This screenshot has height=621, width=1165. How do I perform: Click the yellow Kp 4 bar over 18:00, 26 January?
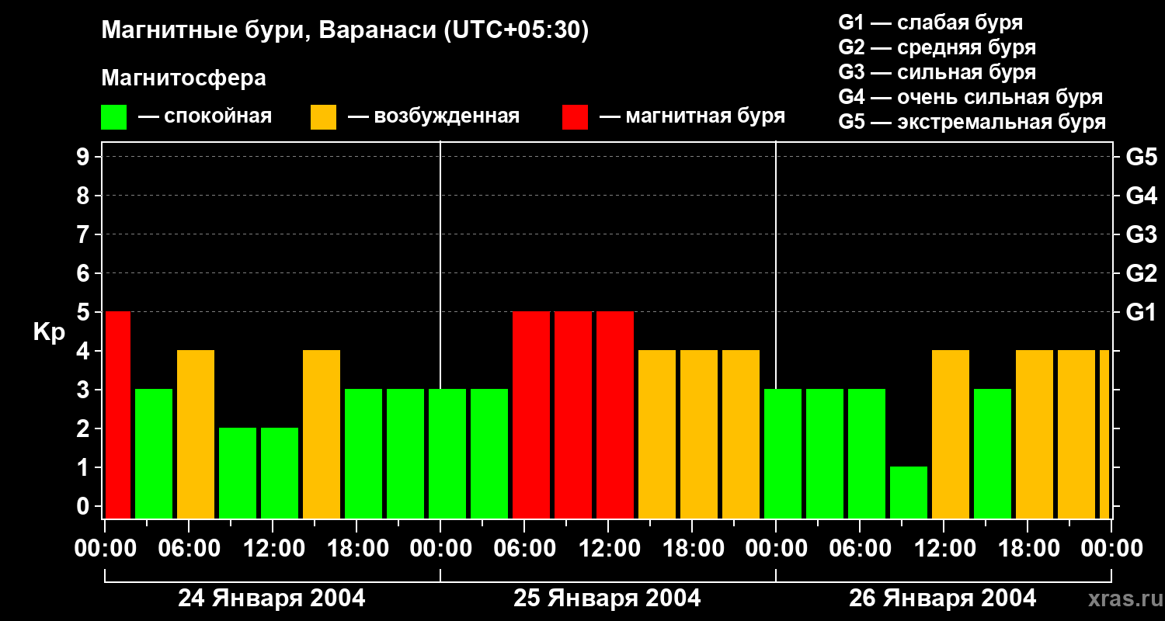(x=1035, y=434)
